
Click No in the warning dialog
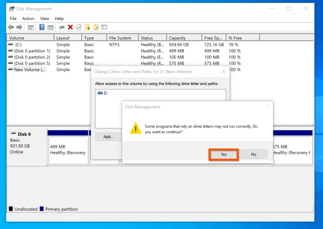(x=254, y=154)
